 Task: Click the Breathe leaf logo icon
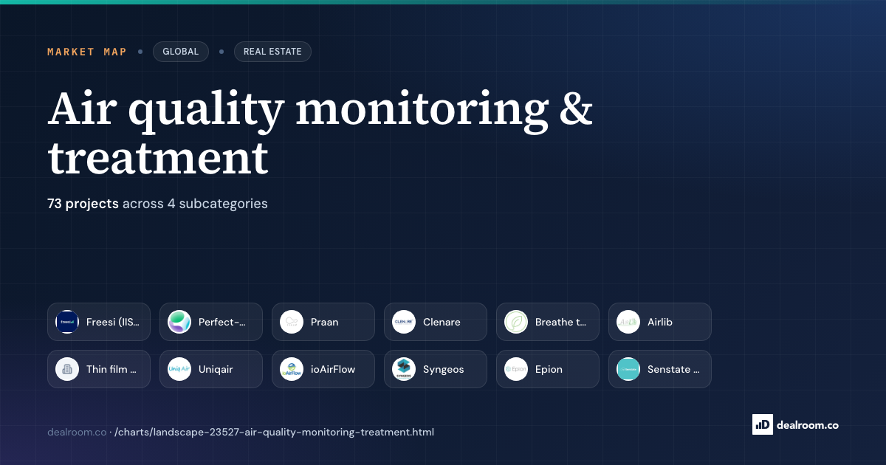point(516,322)
